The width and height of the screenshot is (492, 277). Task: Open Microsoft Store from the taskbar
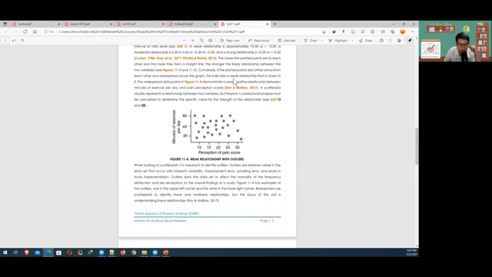pos(59,252)
